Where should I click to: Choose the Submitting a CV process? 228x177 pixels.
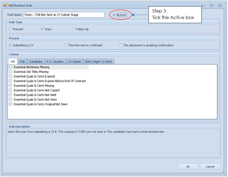click(x=11, y=45)
